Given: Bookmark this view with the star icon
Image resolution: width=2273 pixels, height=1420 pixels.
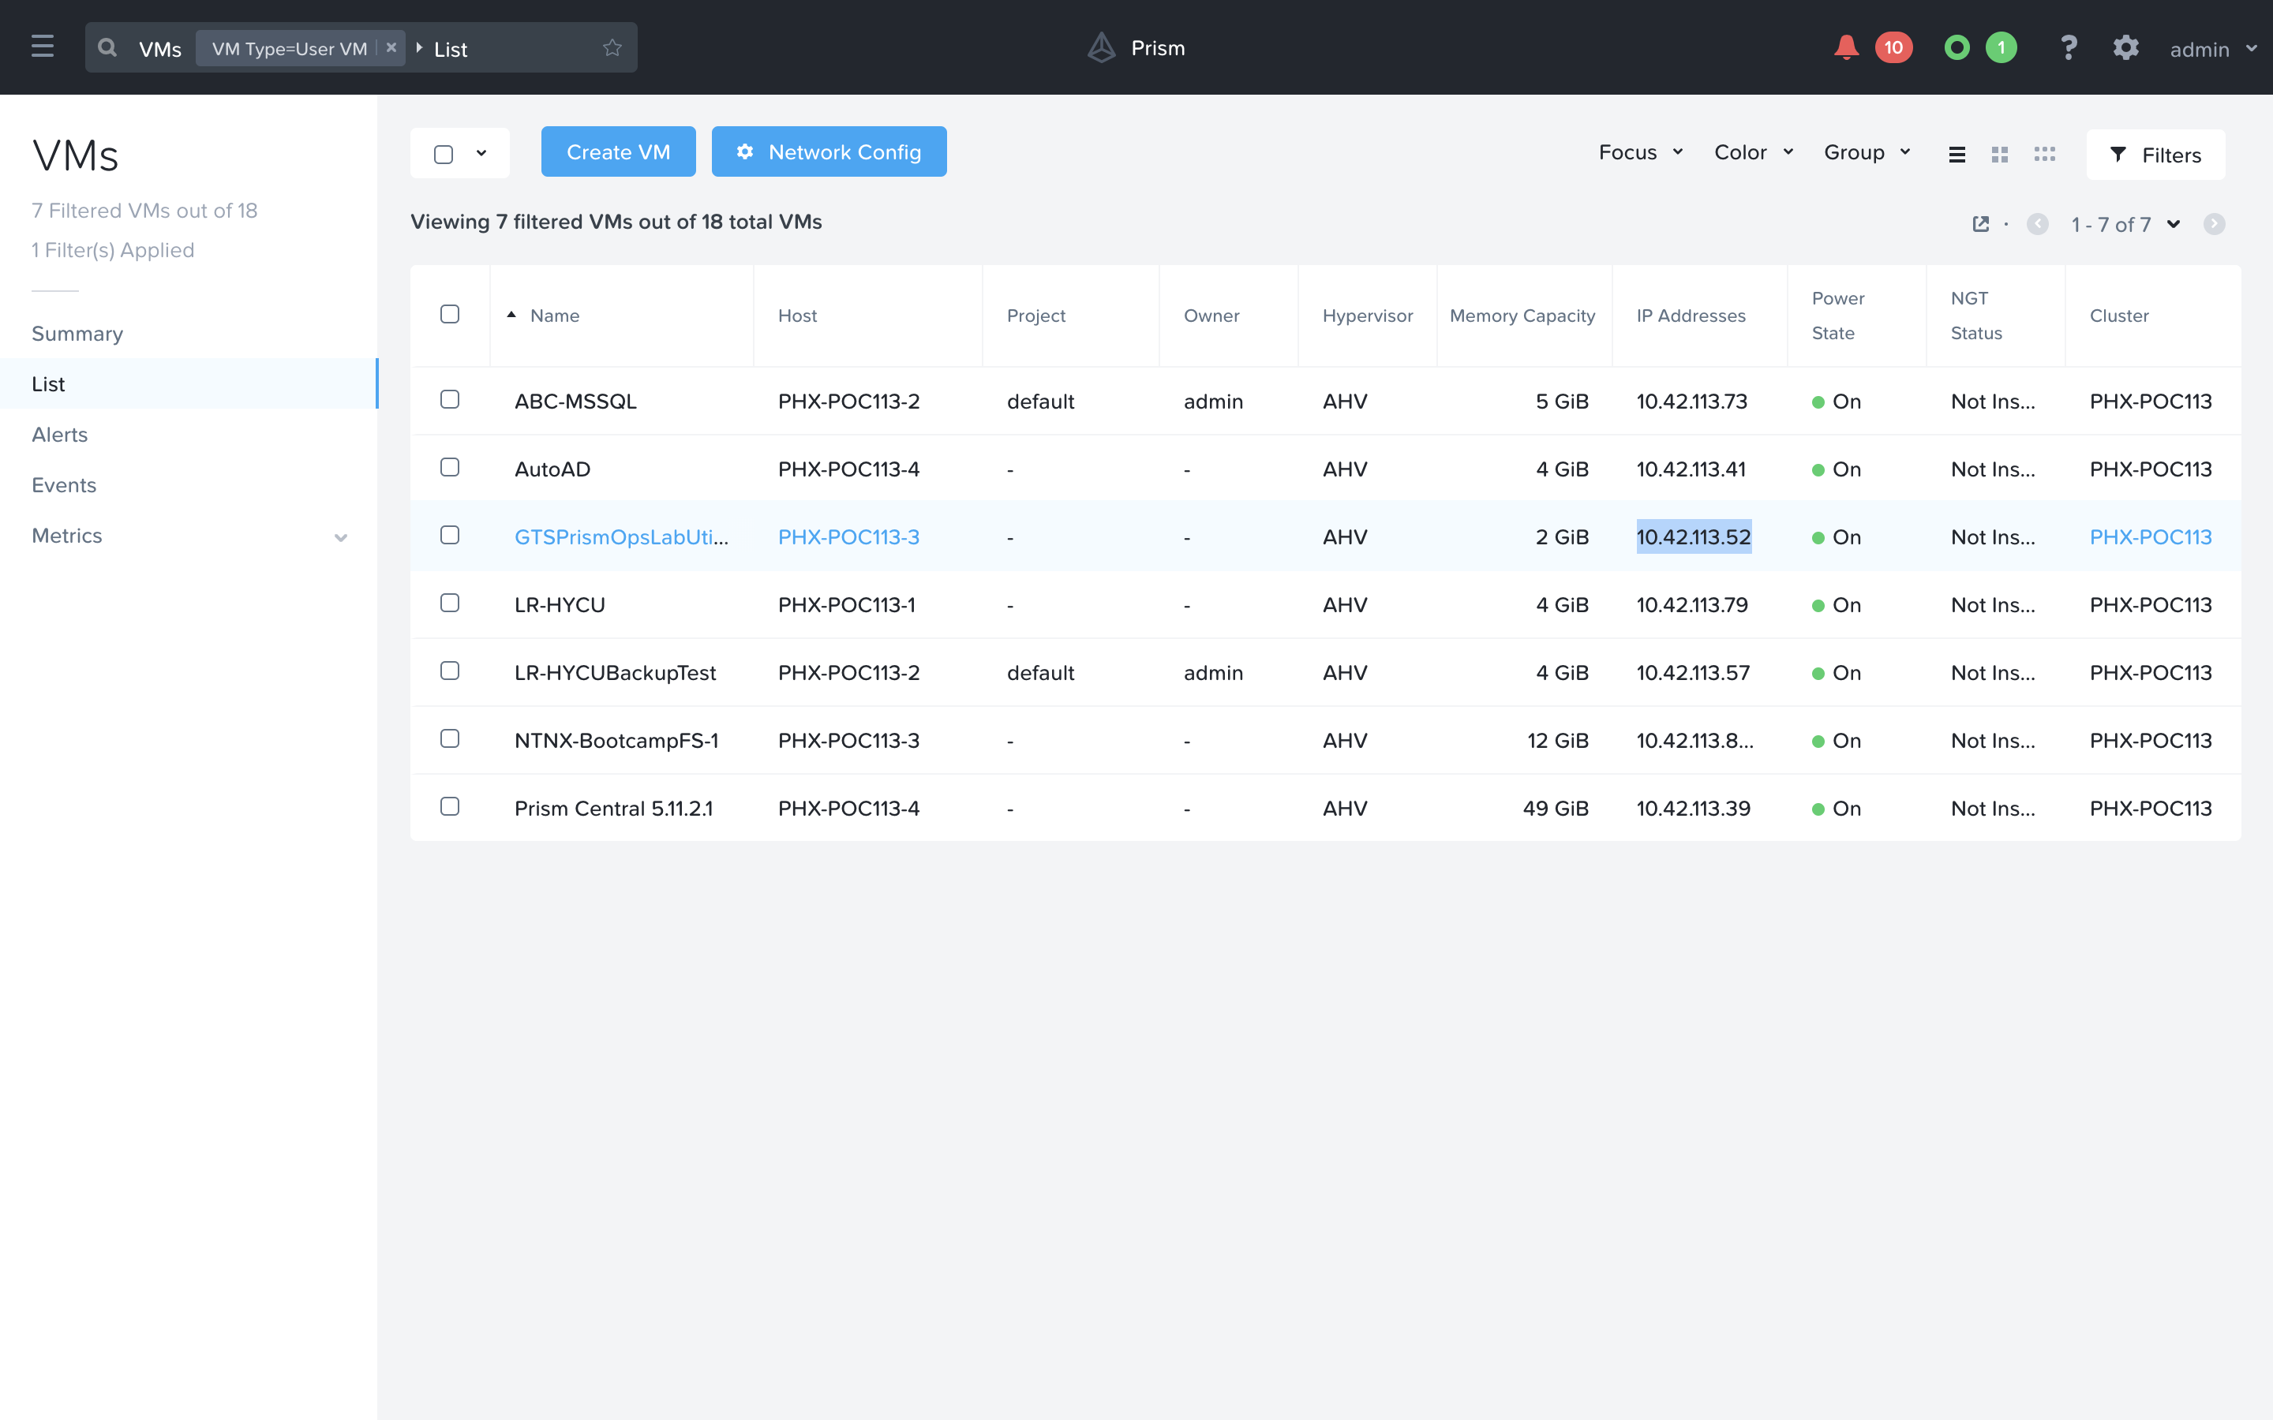Looking at the screenshot, I should pos(612,47).
